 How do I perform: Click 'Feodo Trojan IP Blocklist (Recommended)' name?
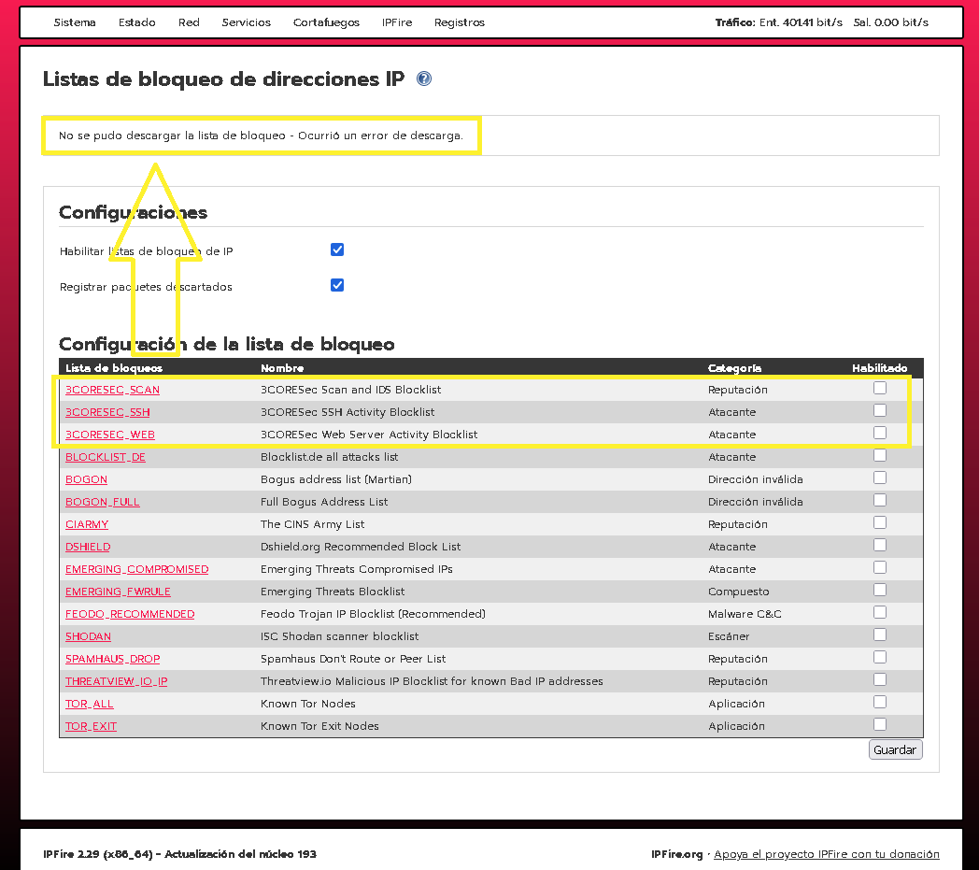pos(373,615)
